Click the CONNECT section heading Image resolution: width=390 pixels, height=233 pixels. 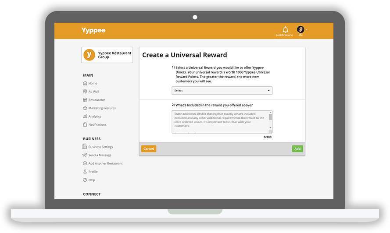(92, 194)
